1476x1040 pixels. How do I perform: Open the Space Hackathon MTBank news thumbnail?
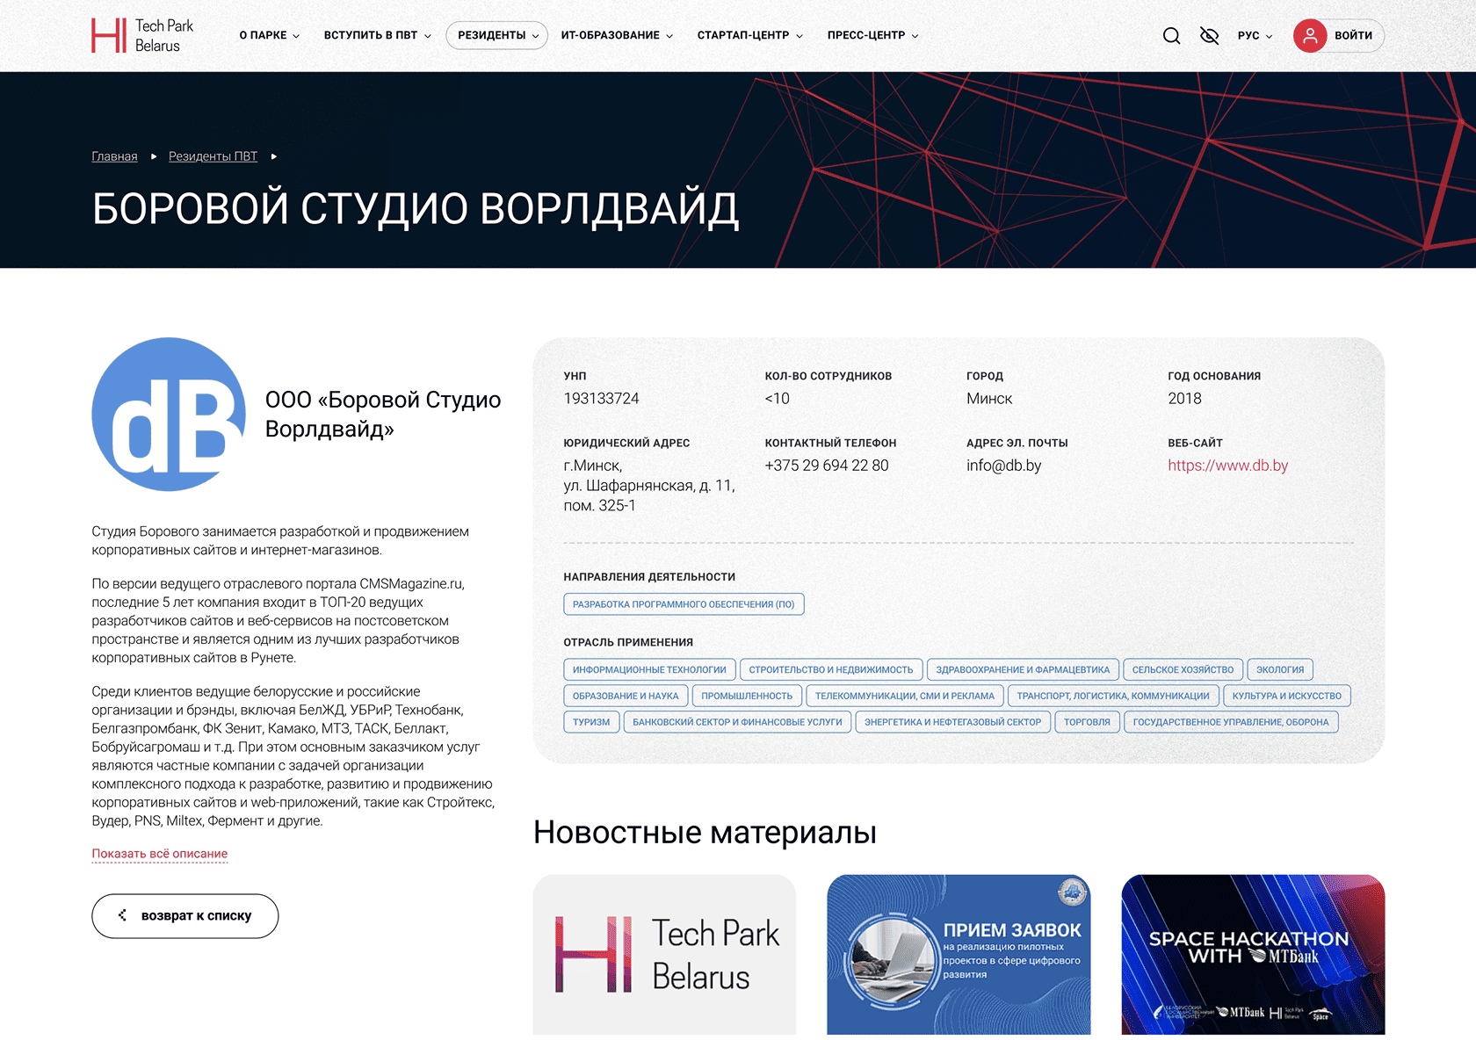[1253, 955]
